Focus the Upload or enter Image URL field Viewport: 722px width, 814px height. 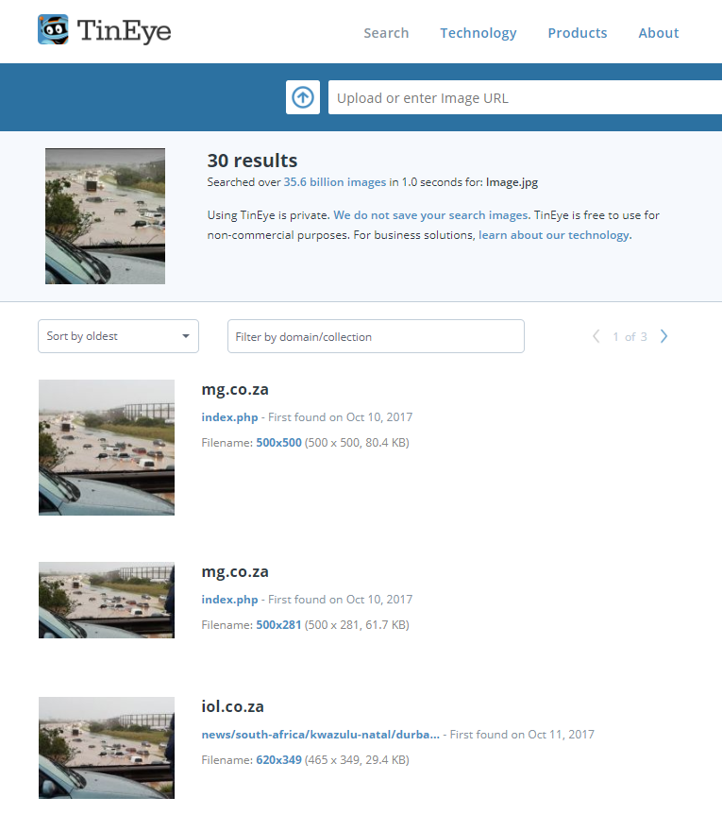tap(525, 97)
